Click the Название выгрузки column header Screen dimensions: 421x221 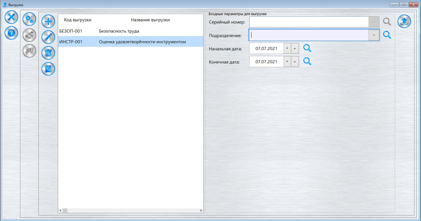click(x=150, y=20)
